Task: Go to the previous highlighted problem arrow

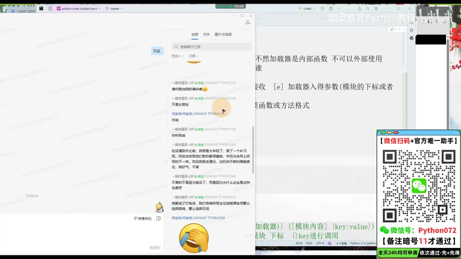Action: point(399,29)
